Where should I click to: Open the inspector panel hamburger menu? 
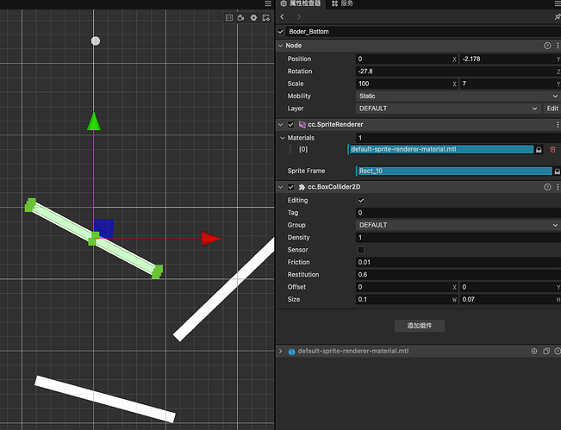(558, 3)
